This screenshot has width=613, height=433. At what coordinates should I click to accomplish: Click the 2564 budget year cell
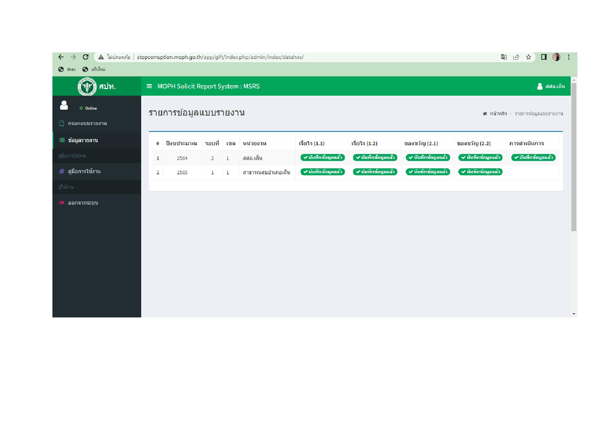pyautogui.click(x=182, y=158)
